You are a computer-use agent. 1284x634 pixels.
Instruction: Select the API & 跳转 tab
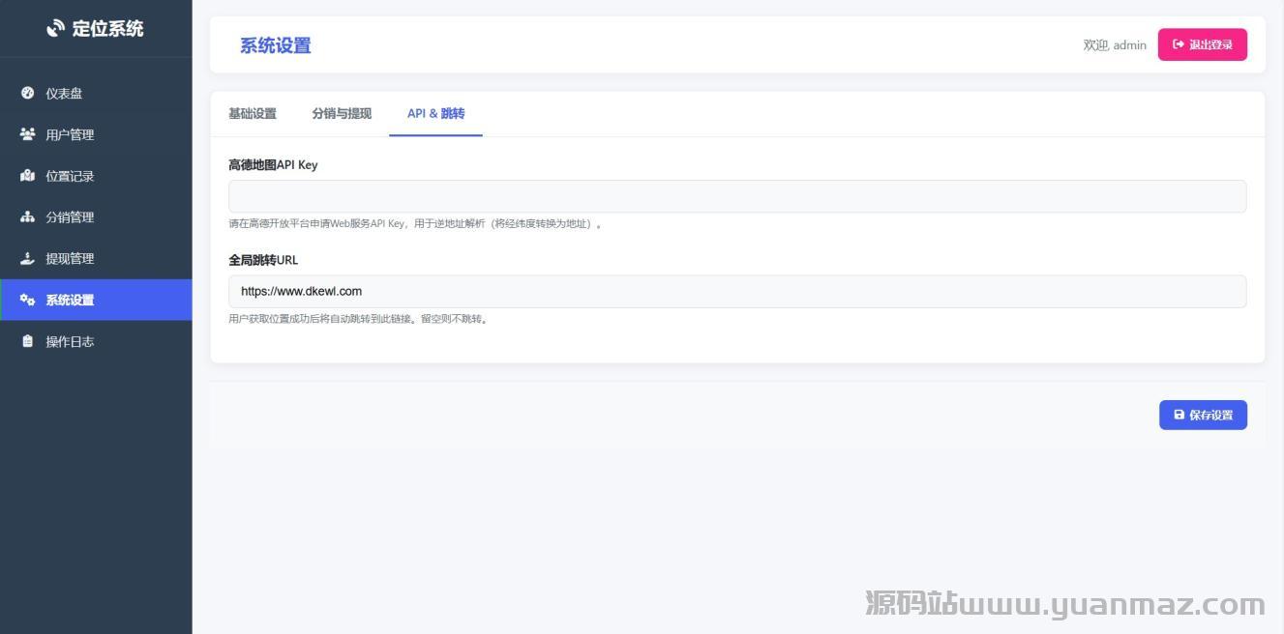[x=435, y=114]
